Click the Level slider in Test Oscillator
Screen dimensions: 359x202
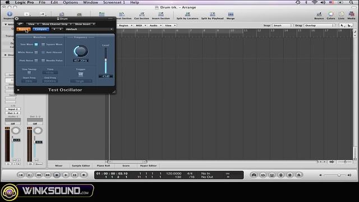105,61
